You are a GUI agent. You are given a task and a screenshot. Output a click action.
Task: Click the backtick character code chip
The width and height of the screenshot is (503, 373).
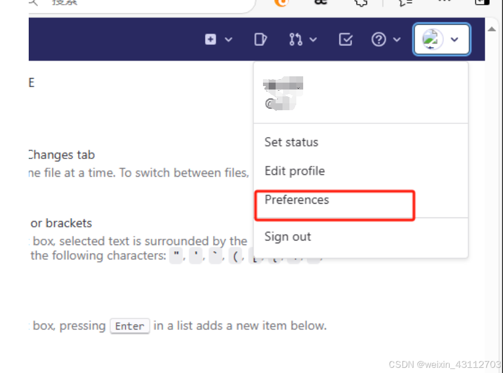click(x=215, y=255)
